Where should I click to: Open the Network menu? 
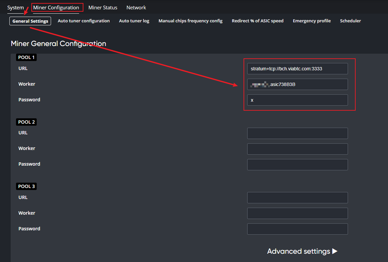pyautogui.click(x=136, y=7)
